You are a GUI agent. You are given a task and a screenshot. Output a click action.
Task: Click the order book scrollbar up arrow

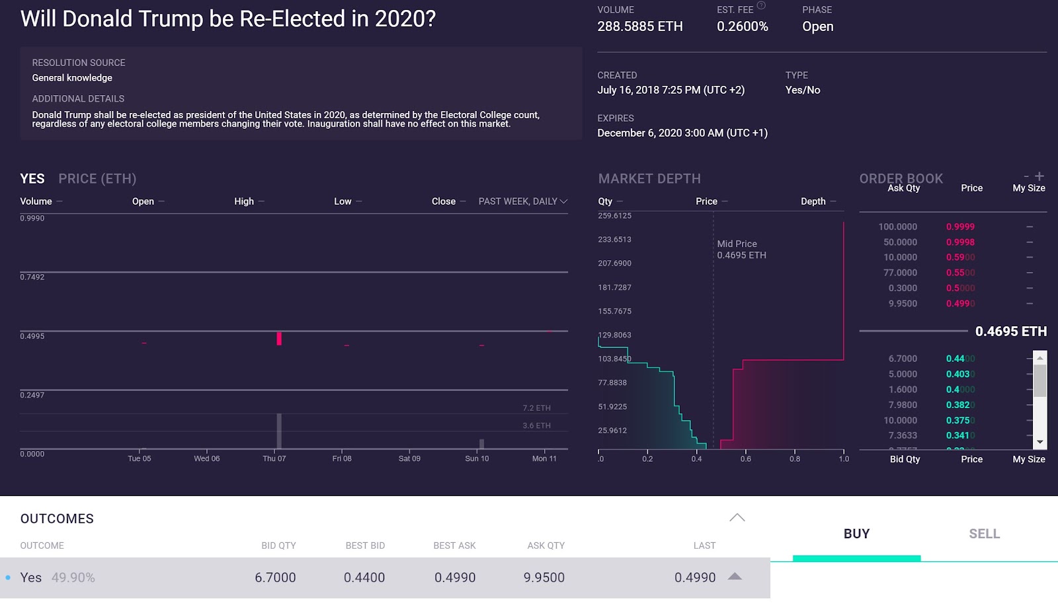[1040, 357]
